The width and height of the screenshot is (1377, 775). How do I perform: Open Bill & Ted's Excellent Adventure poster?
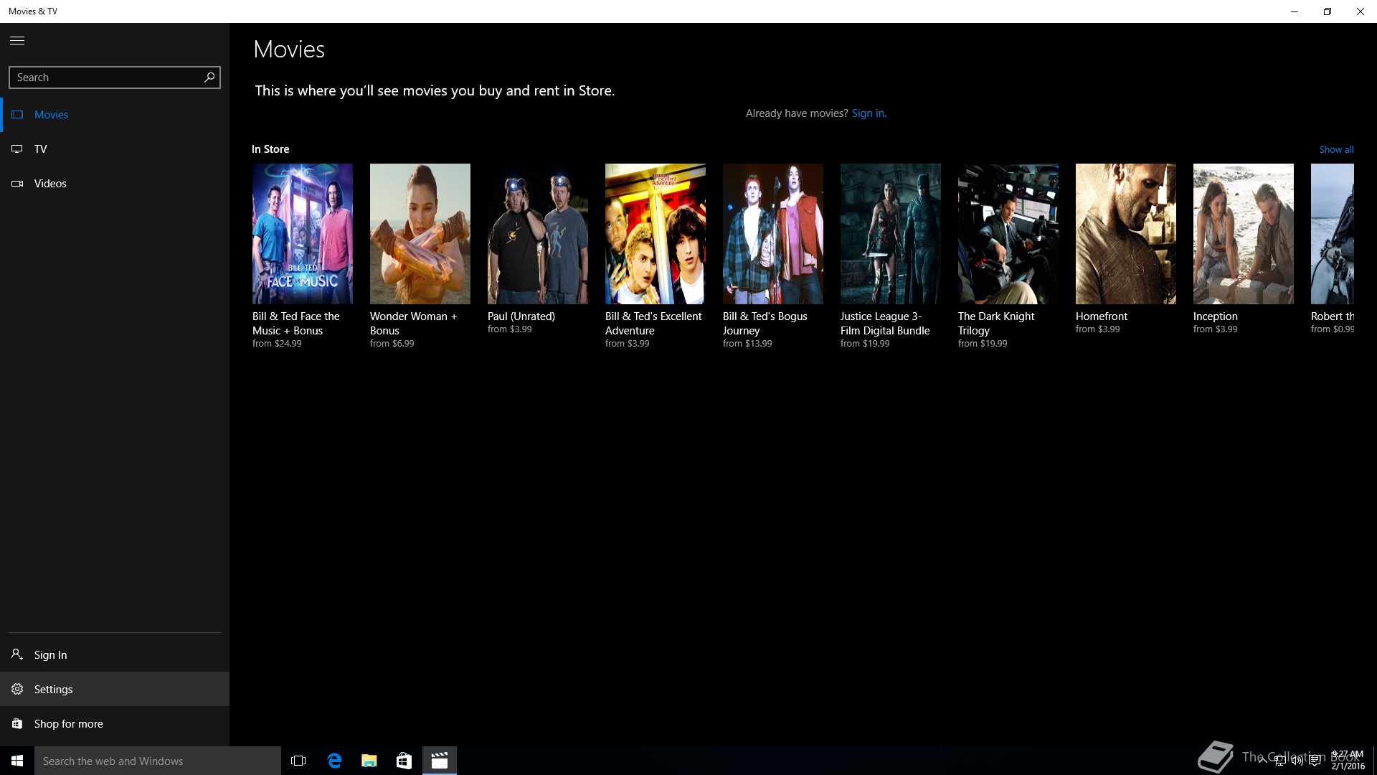tap(656, 234)
